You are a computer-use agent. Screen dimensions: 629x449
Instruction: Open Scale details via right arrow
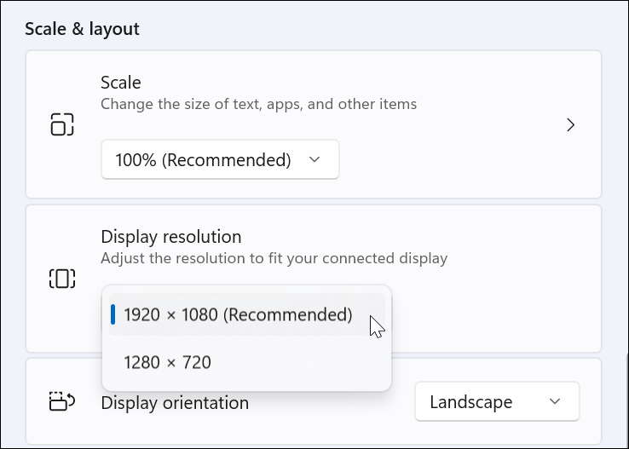(570, 125)
